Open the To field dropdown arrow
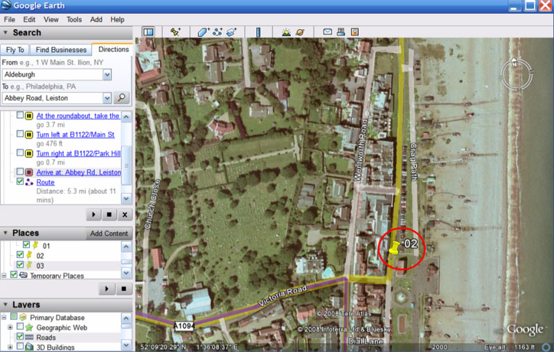Screen dimensions: 554x352 tap(107, 98)
